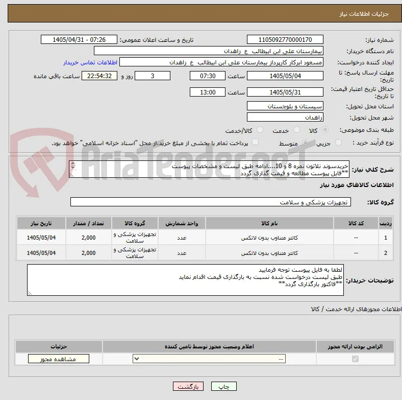Click the اعلام وضعیت مجوز column header

(x=209, y=346)
